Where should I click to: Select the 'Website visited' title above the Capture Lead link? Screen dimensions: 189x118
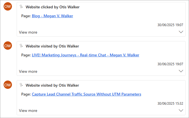[x=52, y=85]
